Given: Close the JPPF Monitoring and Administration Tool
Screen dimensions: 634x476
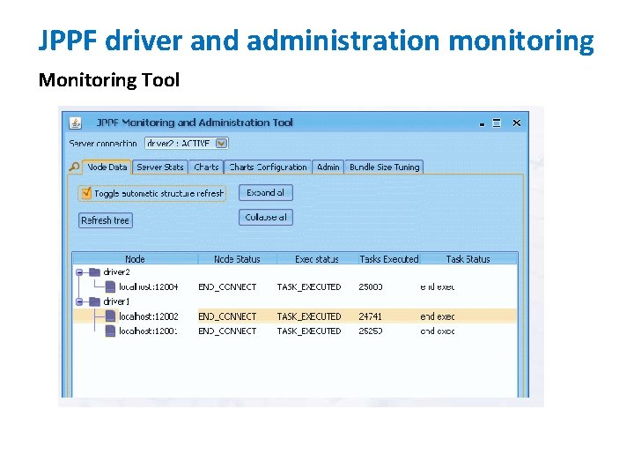Looking at the screenshot, I should 516,123.
